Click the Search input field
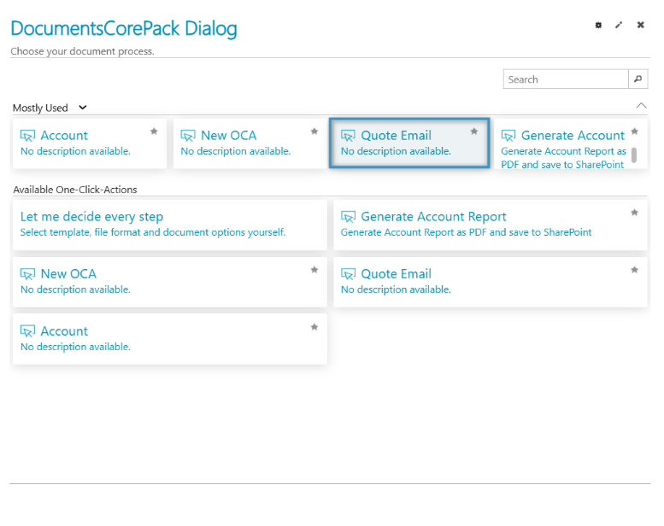 pos(565,79)
